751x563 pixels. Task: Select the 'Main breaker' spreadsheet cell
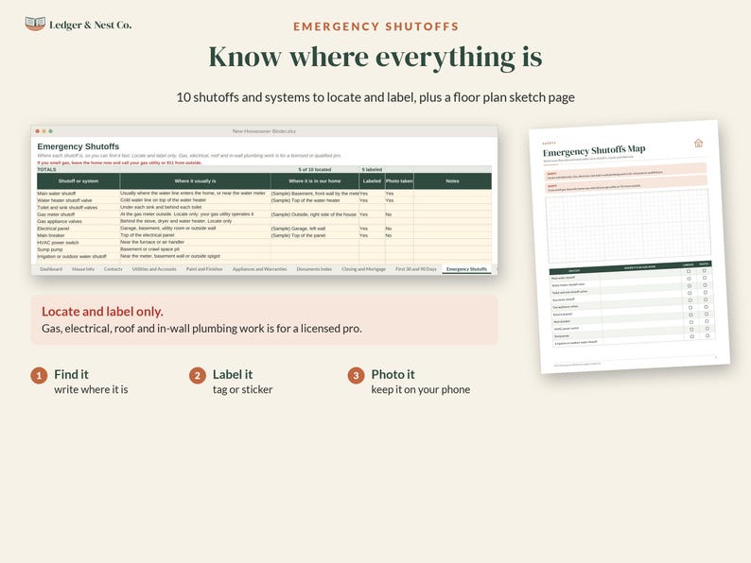click(79, 235)
